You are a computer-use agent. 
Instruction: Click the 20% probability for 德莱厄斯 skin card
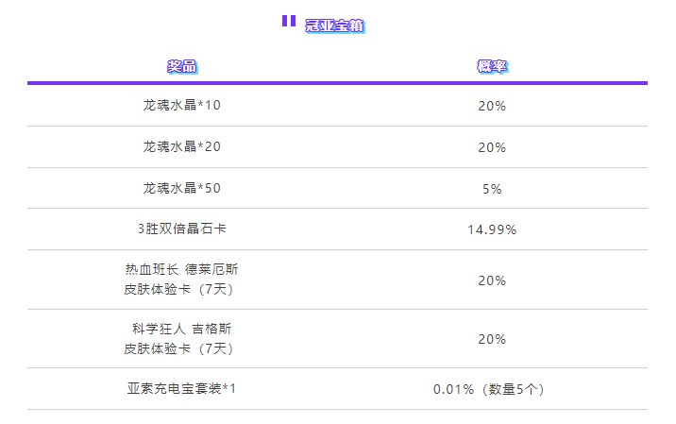492,280
